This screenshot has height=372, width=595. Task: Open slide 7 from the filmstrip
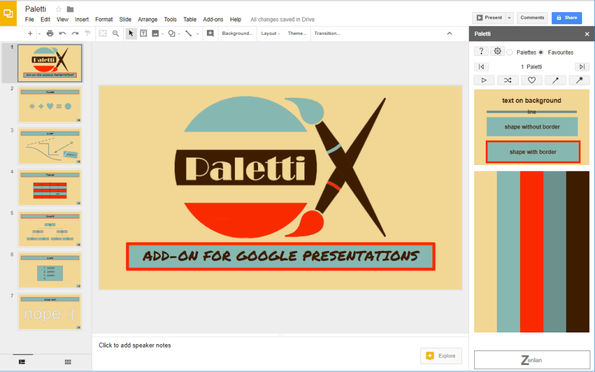coord(49,312)
